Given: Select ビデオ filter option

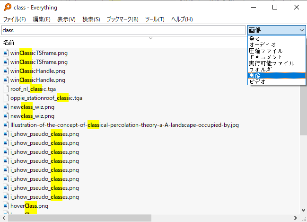Looking at the screenshot, I should click(276, 81).
